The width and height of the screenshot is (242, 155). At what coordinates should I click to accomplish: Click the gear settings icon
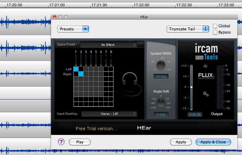[x=206, y=94]
